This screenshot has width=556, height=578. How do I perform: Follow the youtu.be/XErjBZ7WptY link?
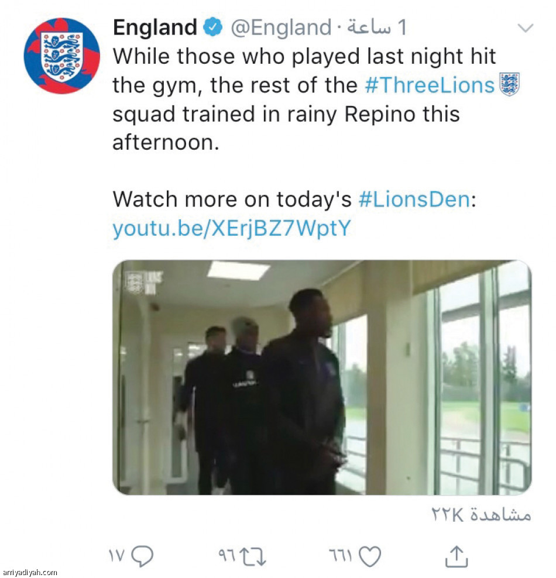[x=232, y=228]
